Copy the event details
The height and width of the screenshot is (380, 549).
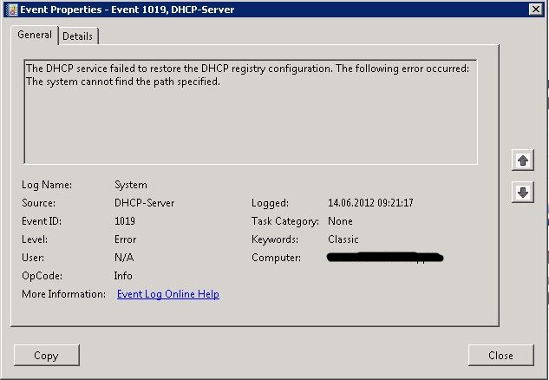(x=47, y=356)
